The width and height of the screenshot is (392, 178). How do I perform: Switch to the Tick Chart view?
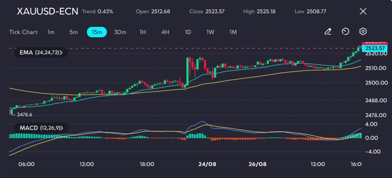[x=23, y=32]
